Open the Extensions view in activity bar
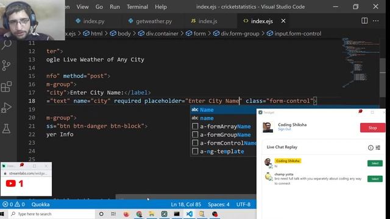390x219 pixels. pyautogui.click(x=6, y=86)
